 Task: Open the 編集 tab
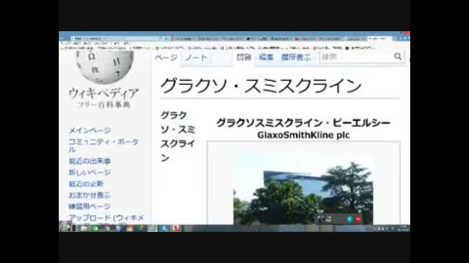(266, 57)
